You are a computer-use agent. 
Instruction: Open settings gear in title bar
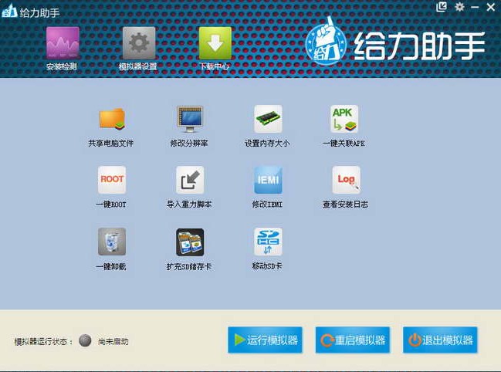(x=460, y=7)
